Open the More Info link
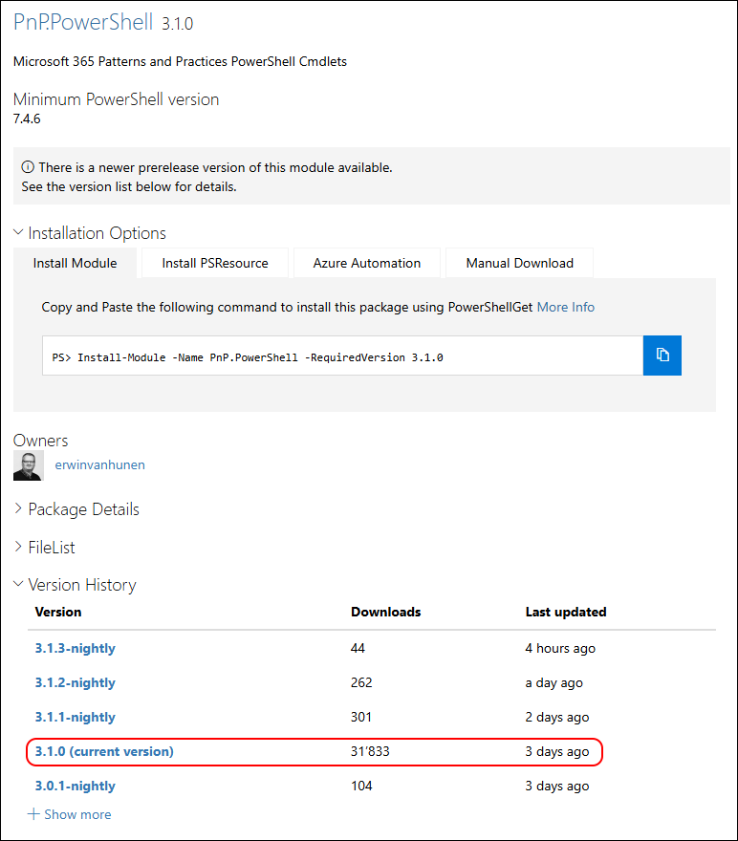The height and width of the screenshot is (841, 738). [566, 308]
